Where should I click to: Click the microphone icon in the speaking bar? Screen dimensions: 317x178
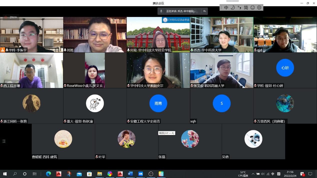click(161, 11)
